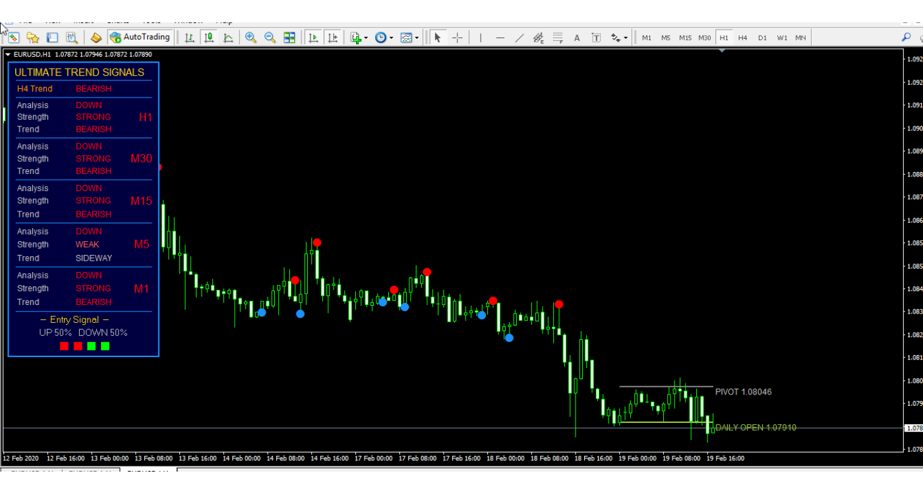
Task: Click the PIVOT 1.08046 level line
Action: (666, 387)
